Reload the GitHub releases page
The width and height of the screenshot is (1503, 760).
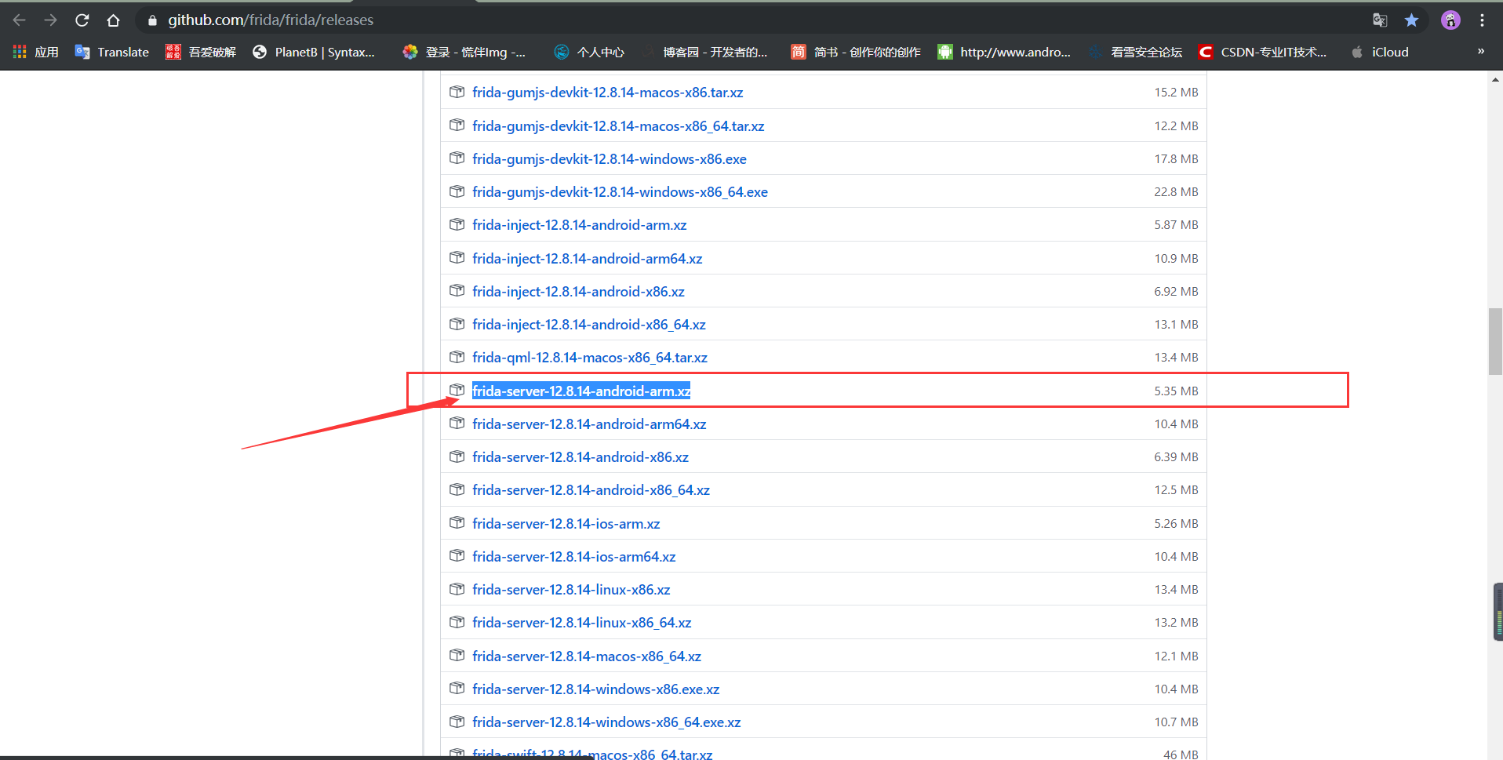82,20
